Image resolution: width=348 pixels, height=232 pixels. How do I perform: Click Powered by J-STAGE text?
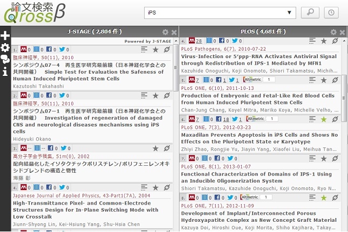148,41
